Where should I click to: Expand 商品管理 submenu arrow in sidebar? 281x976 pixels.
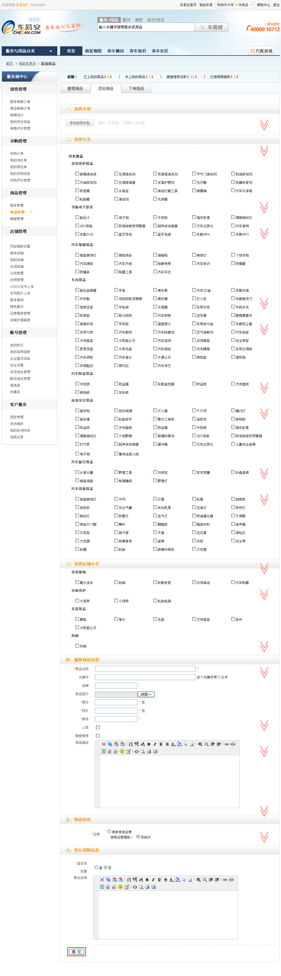coord(31,211)
